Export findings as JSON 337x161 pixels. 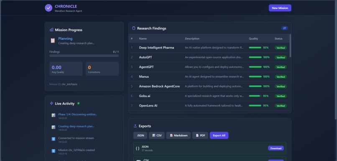[x=140, y=135]
